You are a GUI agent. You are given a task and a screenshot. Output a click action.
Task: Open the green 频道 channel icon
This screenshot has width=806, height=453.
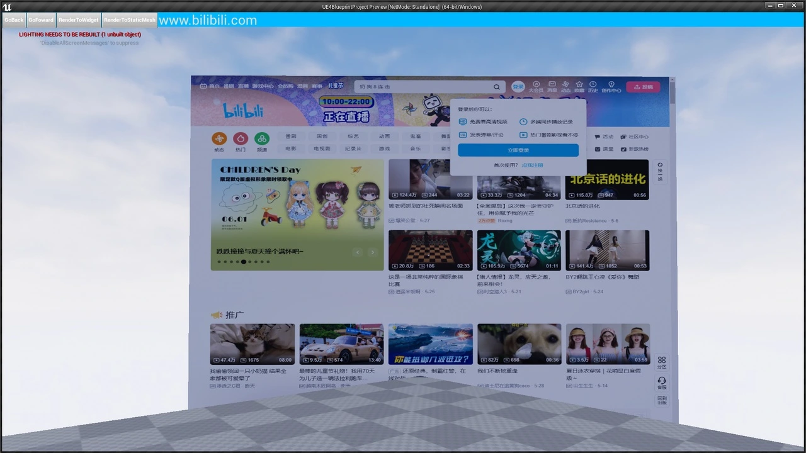pyautogui.click(x=262, y=139)
